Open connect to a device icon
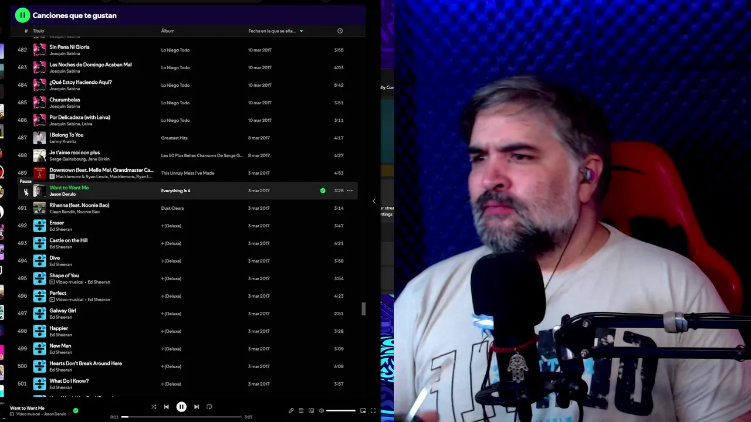751x422 pixels. (311, 411)
